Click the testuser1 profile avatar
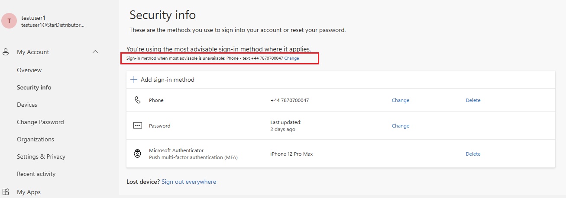Image resolution: width=566 pixels, height=198 pixels. coord(9,21)
